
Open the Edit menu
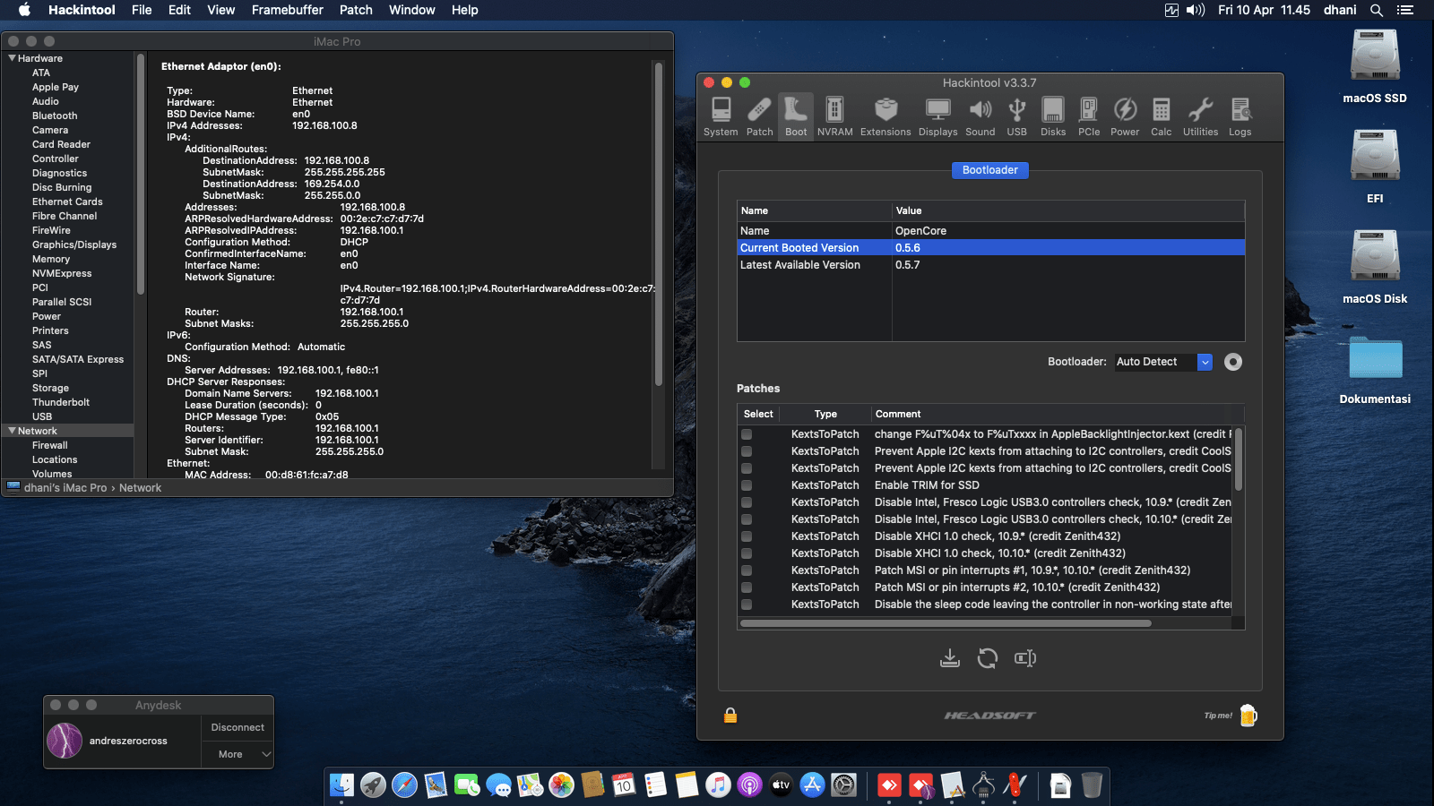coord(179,10)
